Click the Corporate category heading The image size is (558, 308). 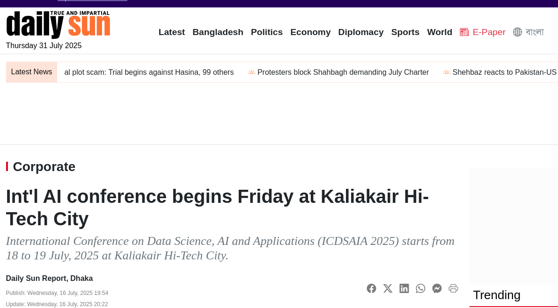(x=44, y=166)
